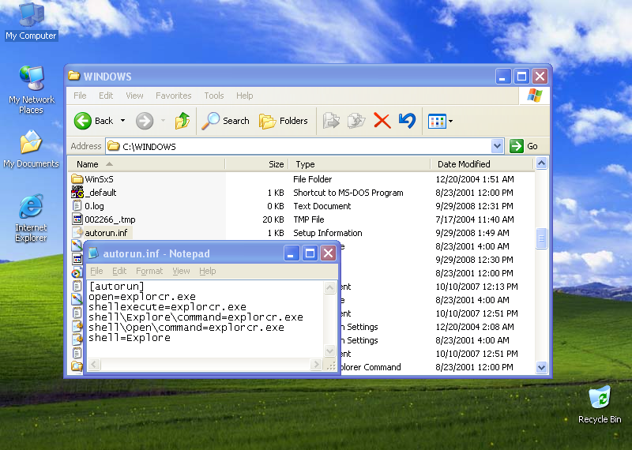Click the 20 KB size cell
The height and width of the screenshot is (450, 632).
point(273,219)
